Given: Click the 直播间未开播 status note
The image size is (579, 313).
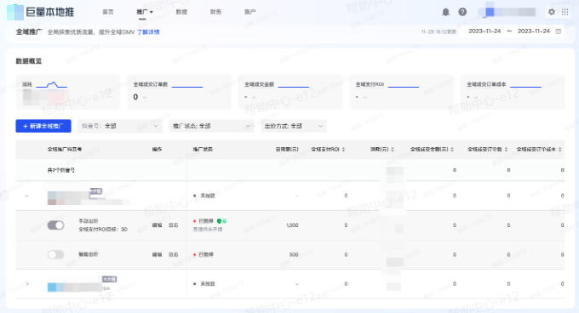Looking at the screenshot, I should [208, 230].
